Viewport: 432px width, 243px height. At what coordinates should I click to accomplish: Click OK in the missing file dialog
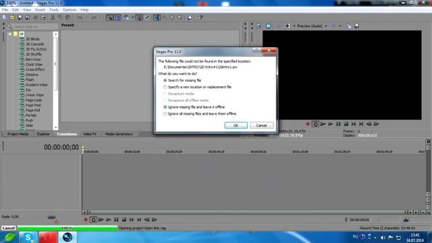coord(236,126)
